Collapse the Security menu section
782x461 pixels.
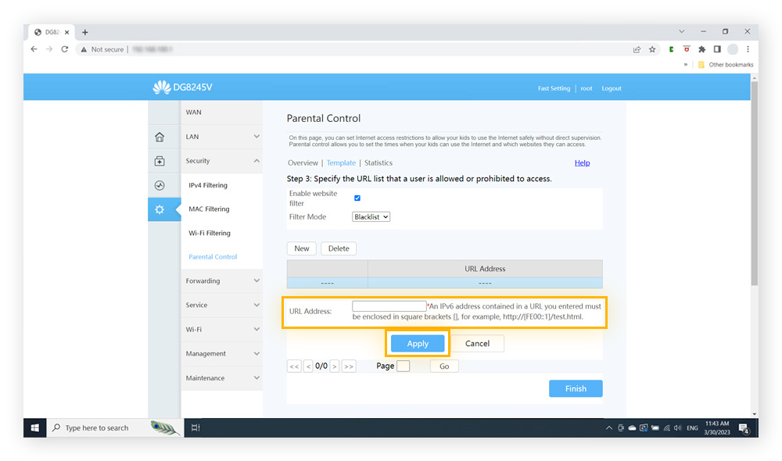(x=221, y=161)
